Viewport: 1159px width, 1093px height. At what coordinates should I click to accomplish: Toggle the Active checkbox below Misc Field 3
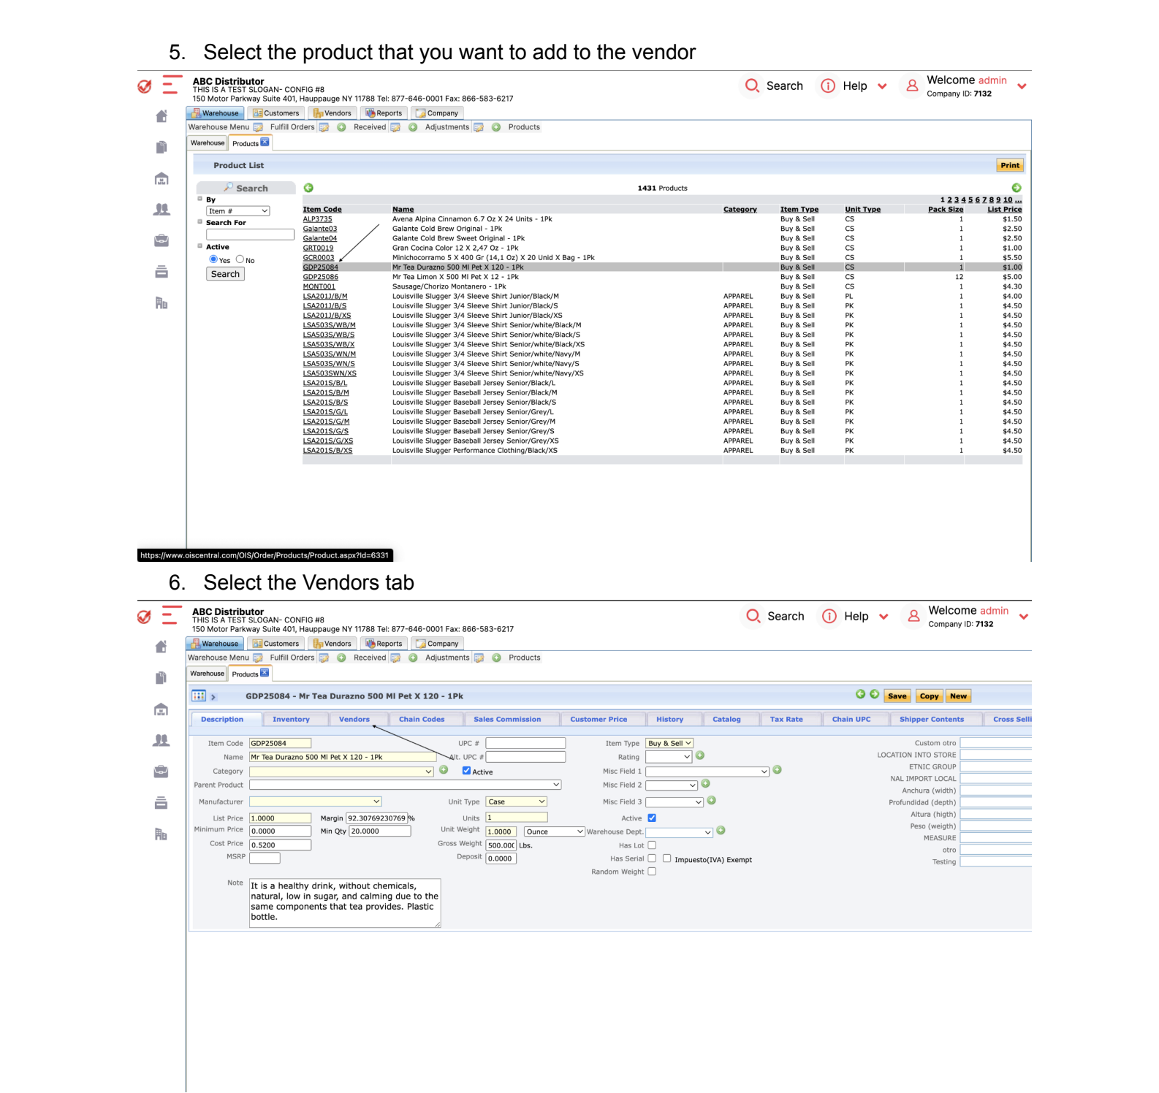pyautogui.click(x=652, y=818)
